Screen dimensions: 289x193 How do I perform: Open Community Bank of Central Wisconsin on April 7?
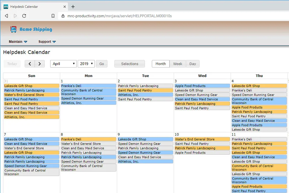pos(32,172)
